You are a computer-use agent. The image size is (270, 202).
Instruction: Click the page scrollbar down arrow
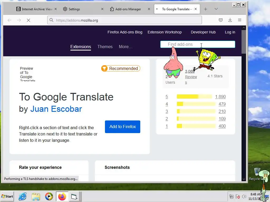[244, 179]
